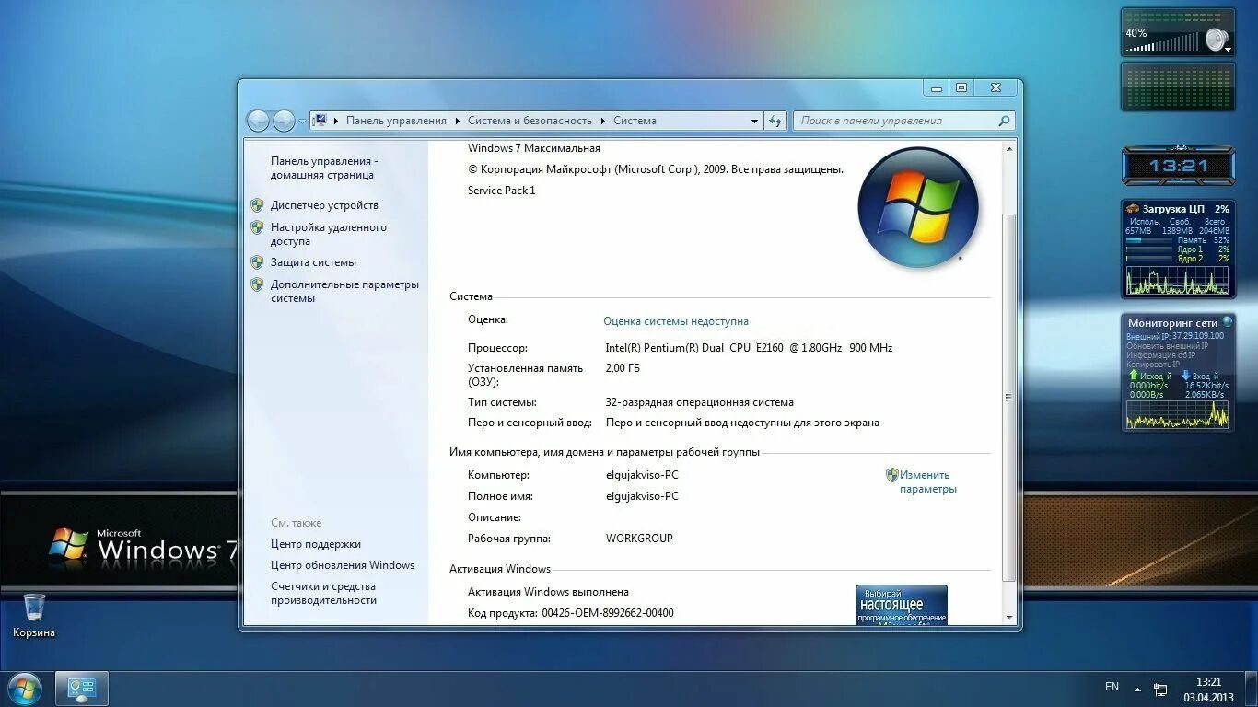This screenshot has height=707, width=1258.
Task: Click the network tray icon
Action: click(1160, 690)
